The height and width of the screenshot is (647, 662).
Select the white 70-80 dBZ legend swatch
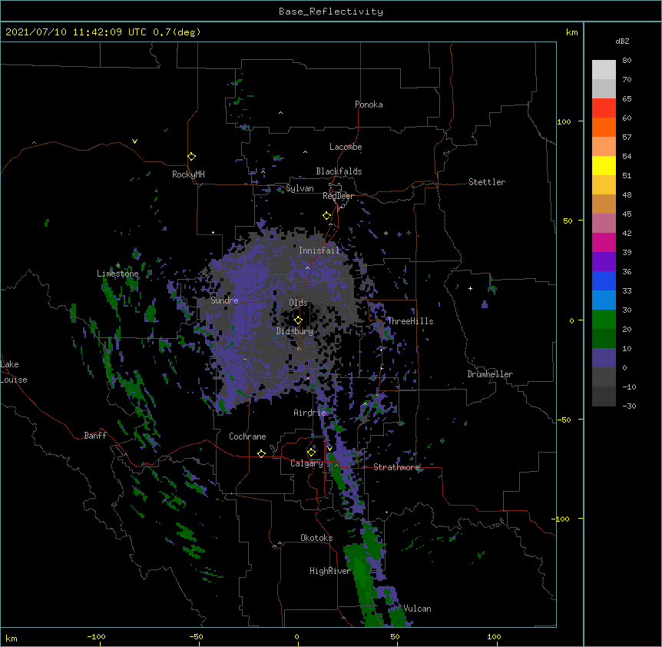tap(604, 70)
